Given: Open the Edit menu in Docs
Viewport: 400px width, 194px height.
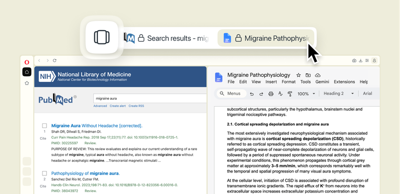Looking at the screenshot, I should (x=243, y=82).
